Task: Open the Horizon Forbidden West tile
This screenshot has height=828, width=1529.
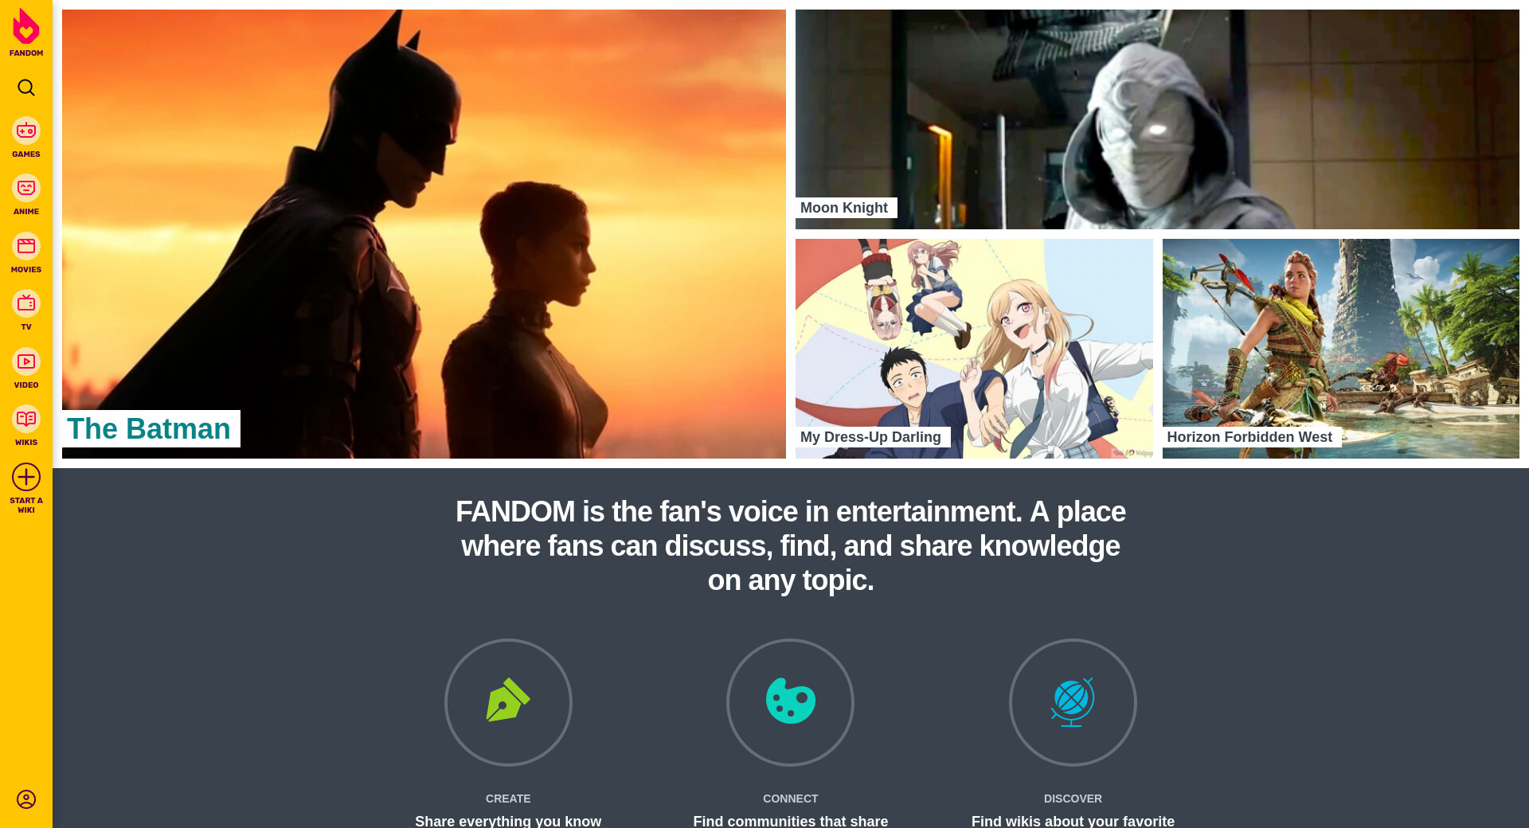Action: (1341, 349)
